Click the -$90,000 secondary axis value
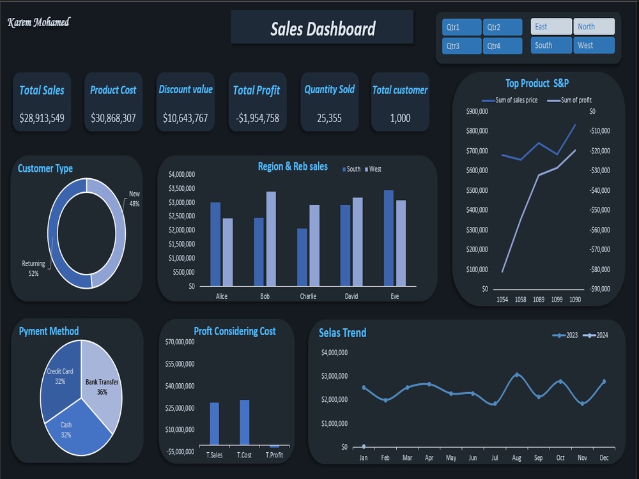This screenshot has width=639, height=479. [x=599, y=289]
